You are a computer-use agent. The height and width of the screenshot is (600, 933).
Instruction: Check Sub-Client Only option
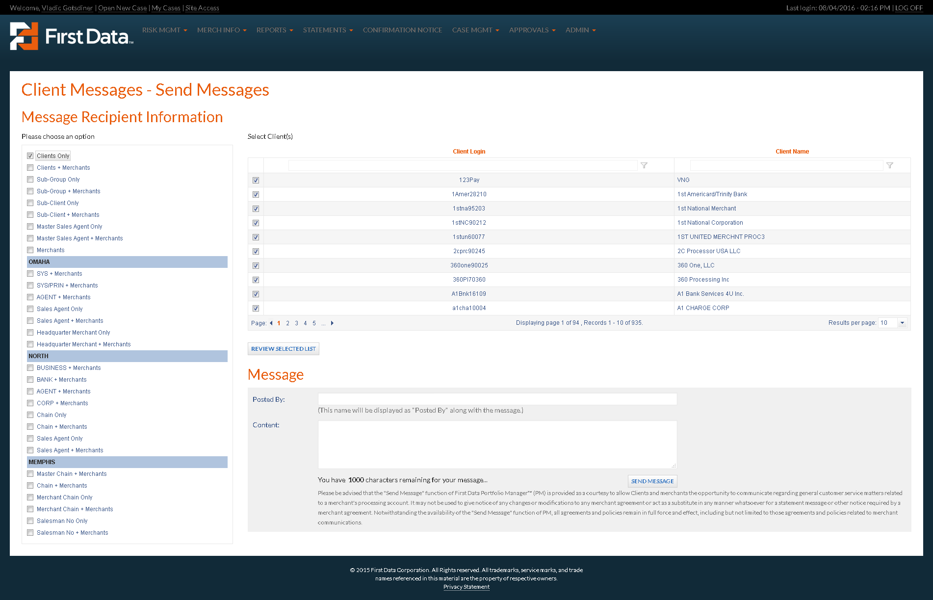(30, 203)
